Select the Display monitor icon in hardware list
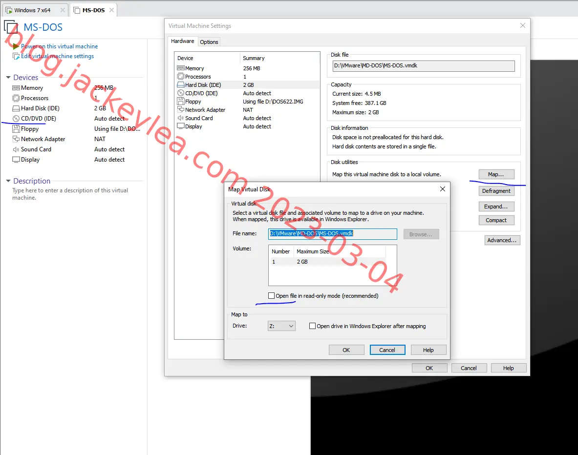578x455 pixels. click(181, 126)
